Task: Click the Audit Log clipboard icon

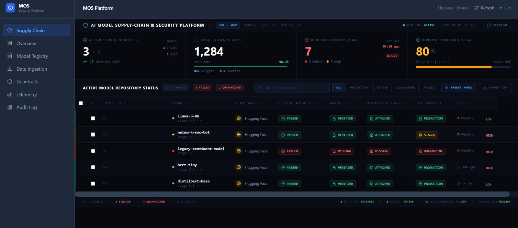Action: coord(10,107)
